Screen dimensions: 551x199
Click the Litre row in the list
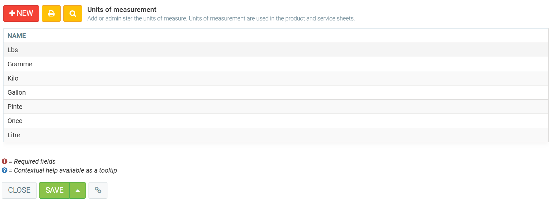[x=14, y=135]
